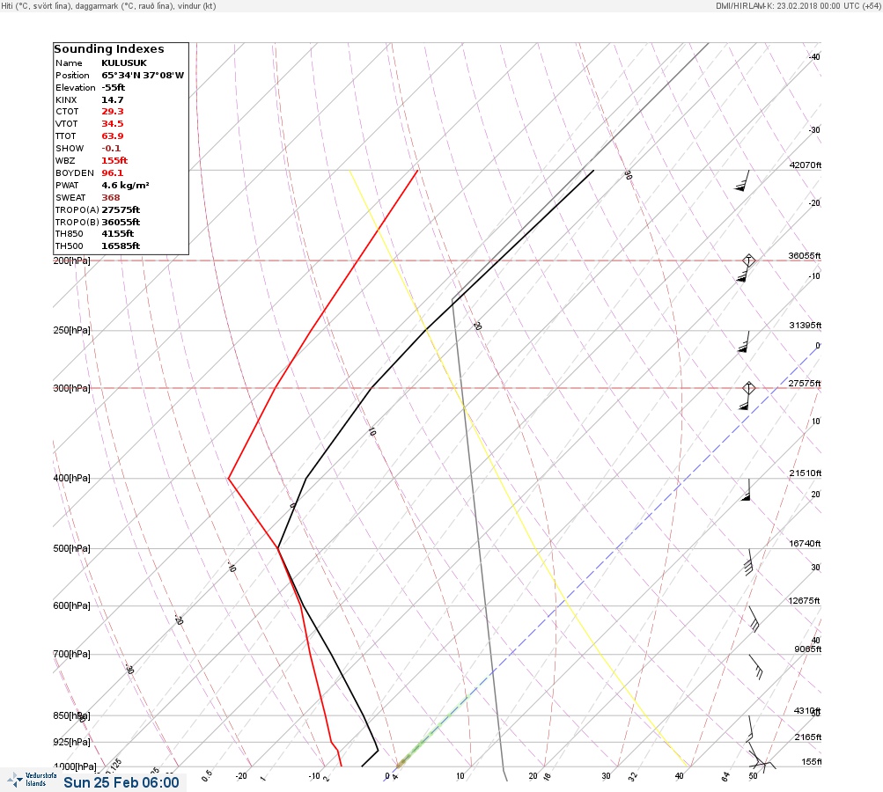Click the wind barb at the 9065ft level
The image size is (883, 792).
click(x=755, y=666)
